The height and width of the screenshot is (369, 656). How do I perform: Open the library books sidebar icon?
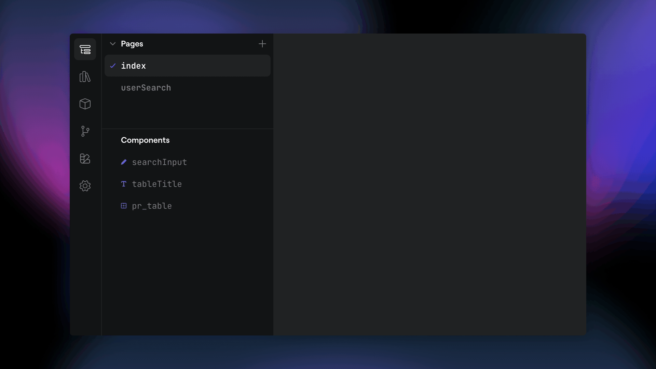(x=85, y=77)
